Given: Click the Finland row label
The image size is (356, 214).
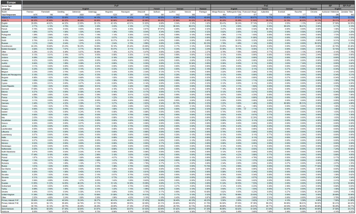Looking at the screenshot, I should pos(4,95).
